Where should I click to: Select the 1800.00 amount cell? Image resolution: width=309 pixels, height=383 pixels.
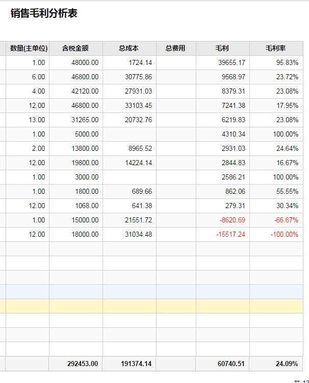tap(76, 191)
